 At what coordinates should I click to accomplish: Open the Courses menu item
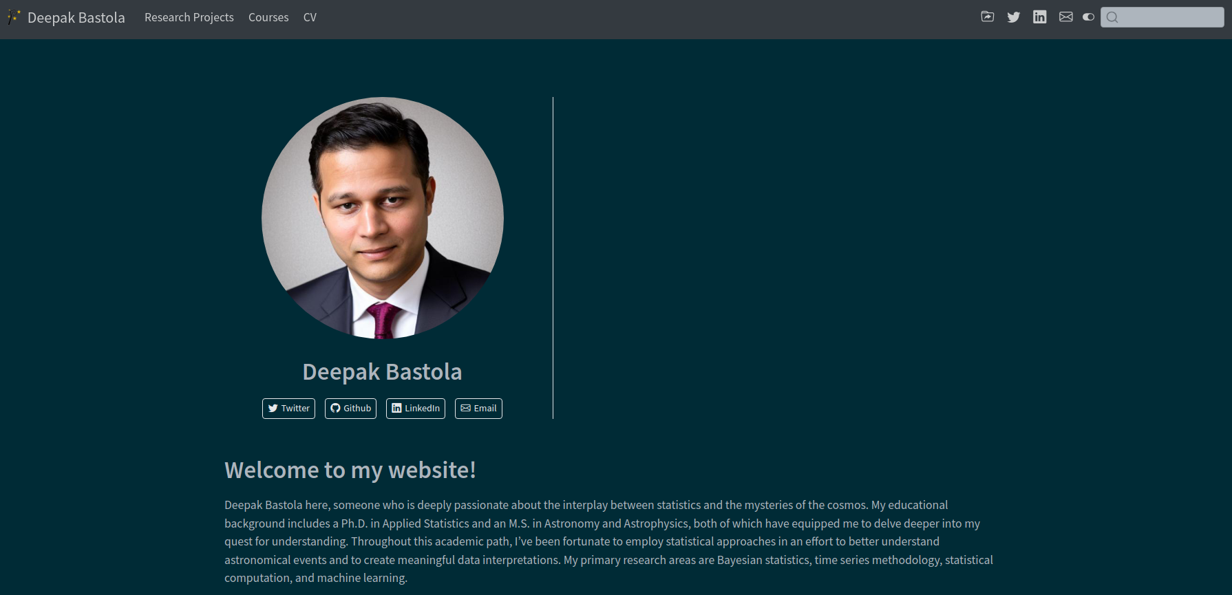268,17
